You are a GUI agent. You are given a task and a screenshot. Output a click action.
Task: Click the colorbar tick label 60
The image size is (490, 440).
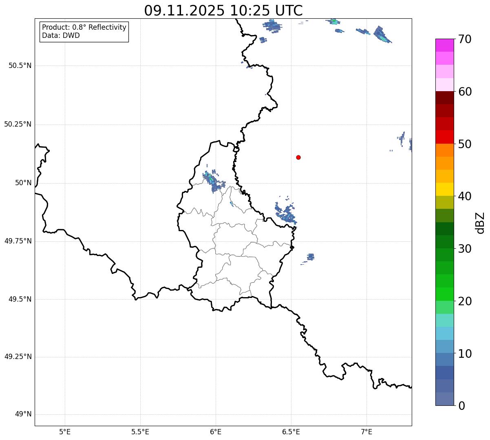(465, 92)
